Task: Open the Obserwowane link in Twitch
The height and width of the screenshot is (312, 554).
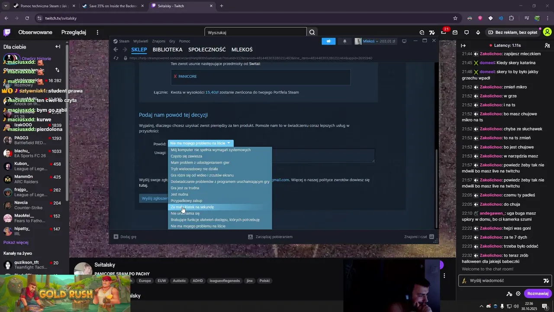Action: click(35, 32)
